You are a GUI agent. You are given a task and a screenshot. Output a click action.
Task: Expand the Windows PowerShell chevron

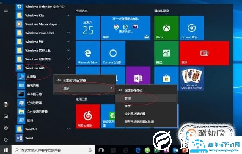[x=68, y=33]
